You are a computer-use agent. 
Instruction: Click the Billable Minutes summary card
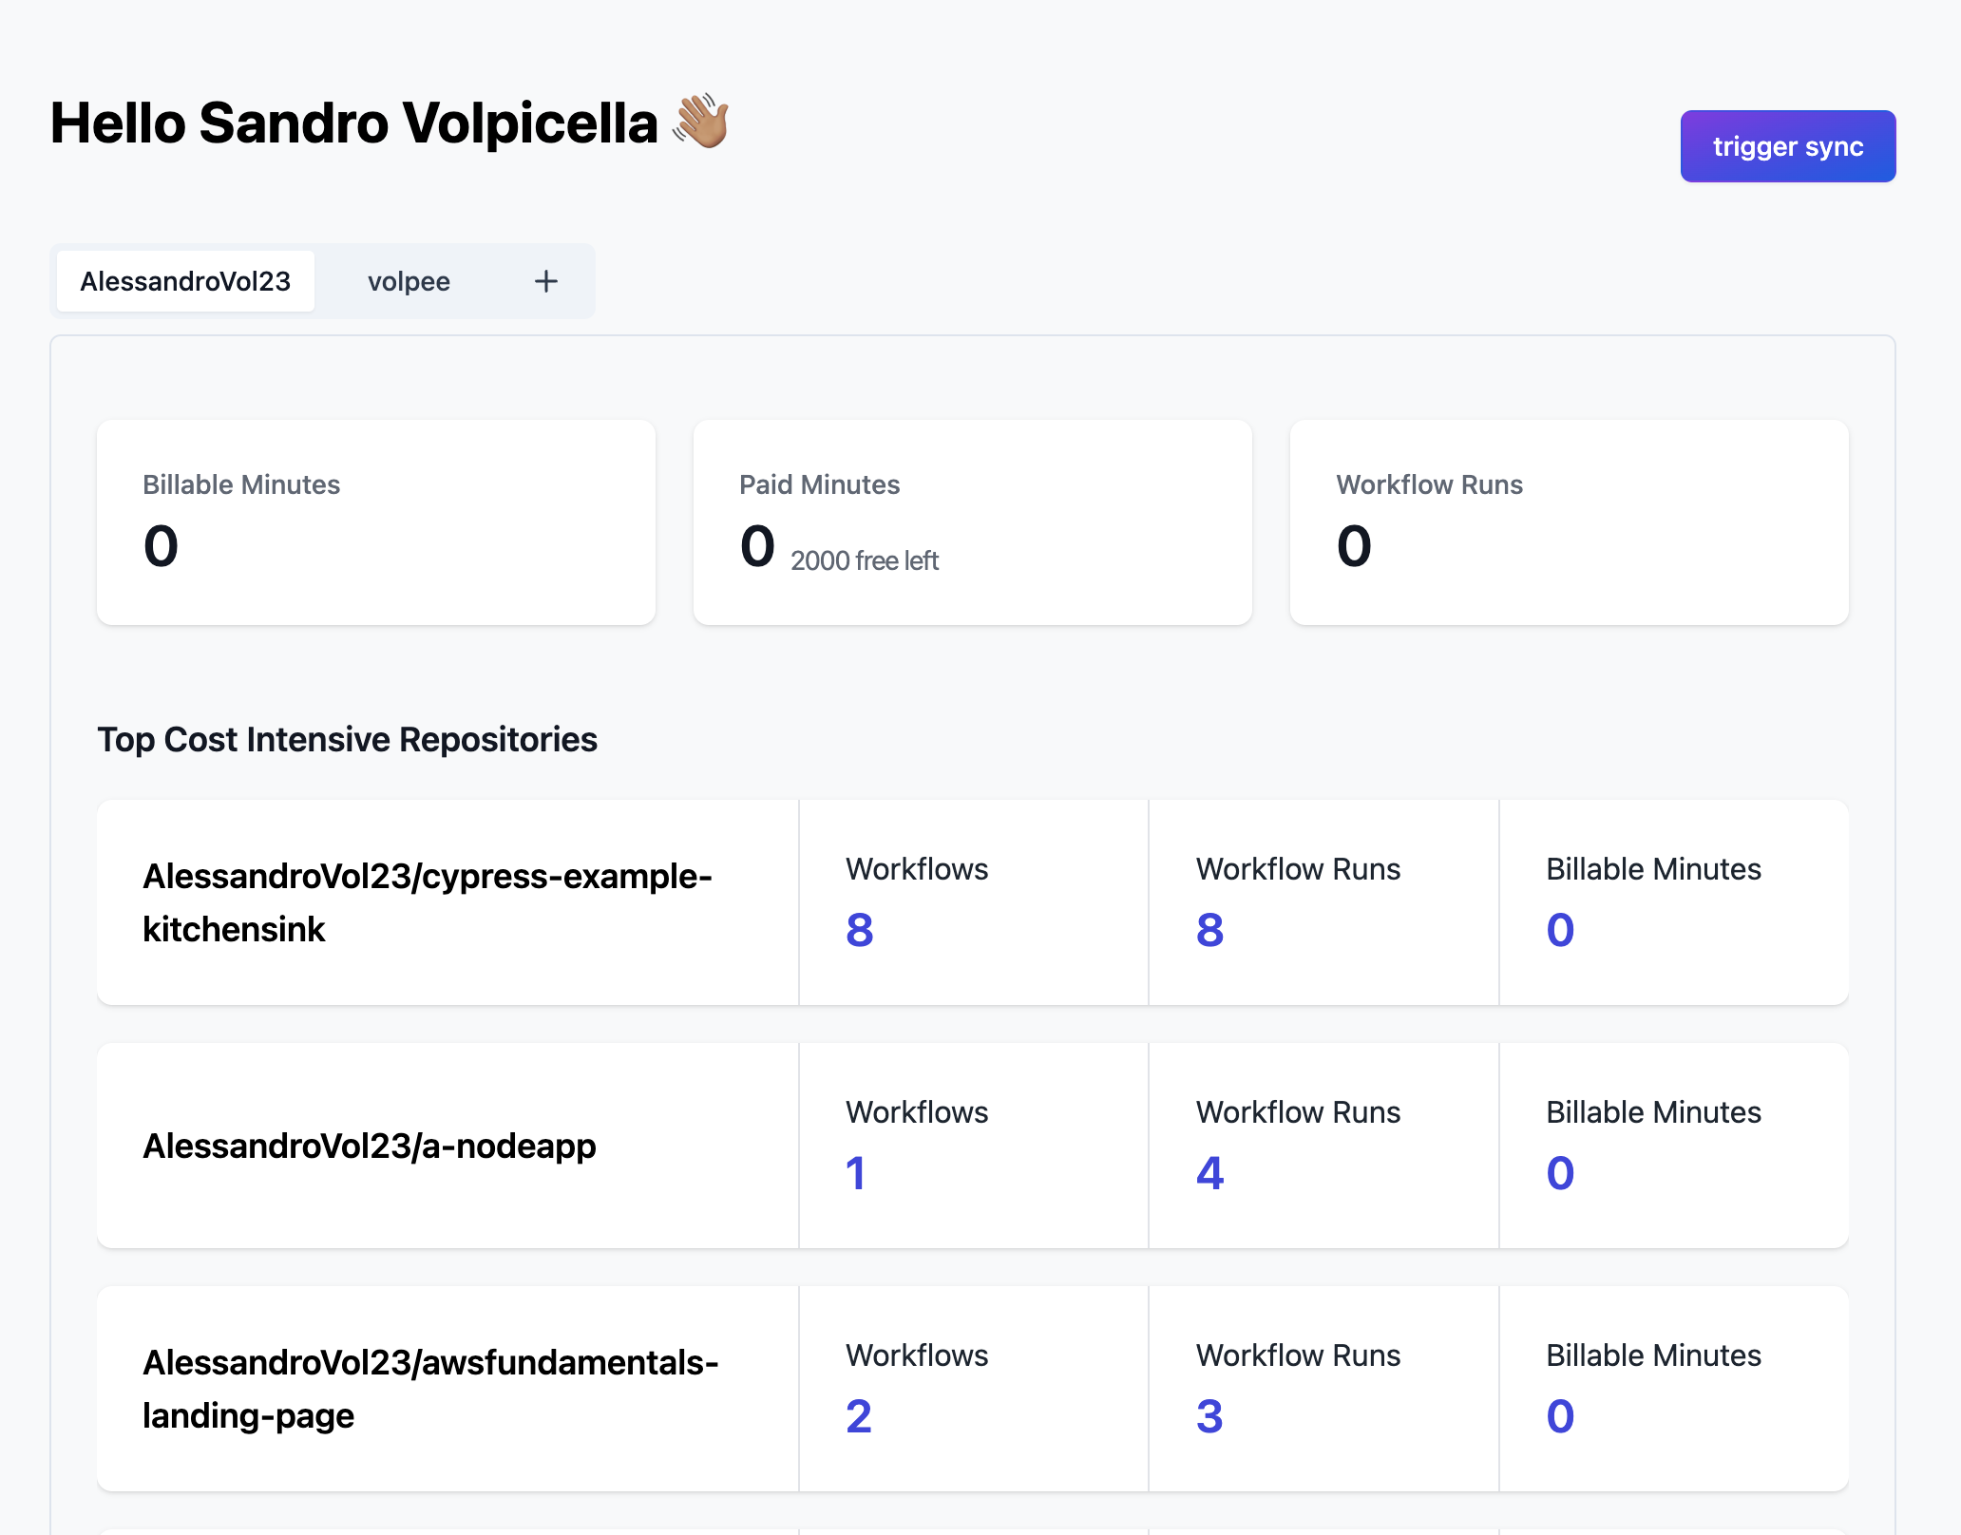coord(376,522)
